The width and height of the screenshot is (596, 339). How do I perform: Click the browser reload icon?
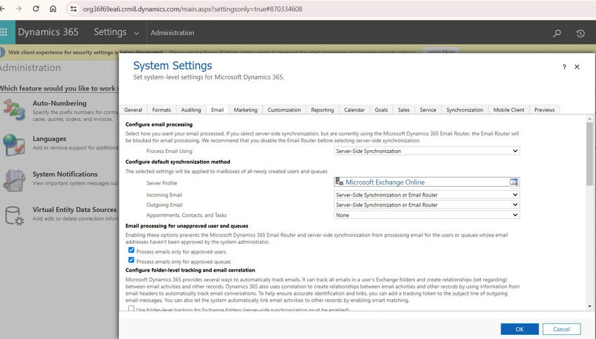click(36, 8)
